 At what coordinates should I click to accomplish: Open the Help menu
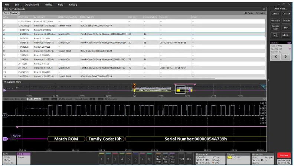(x=61, y=4)
